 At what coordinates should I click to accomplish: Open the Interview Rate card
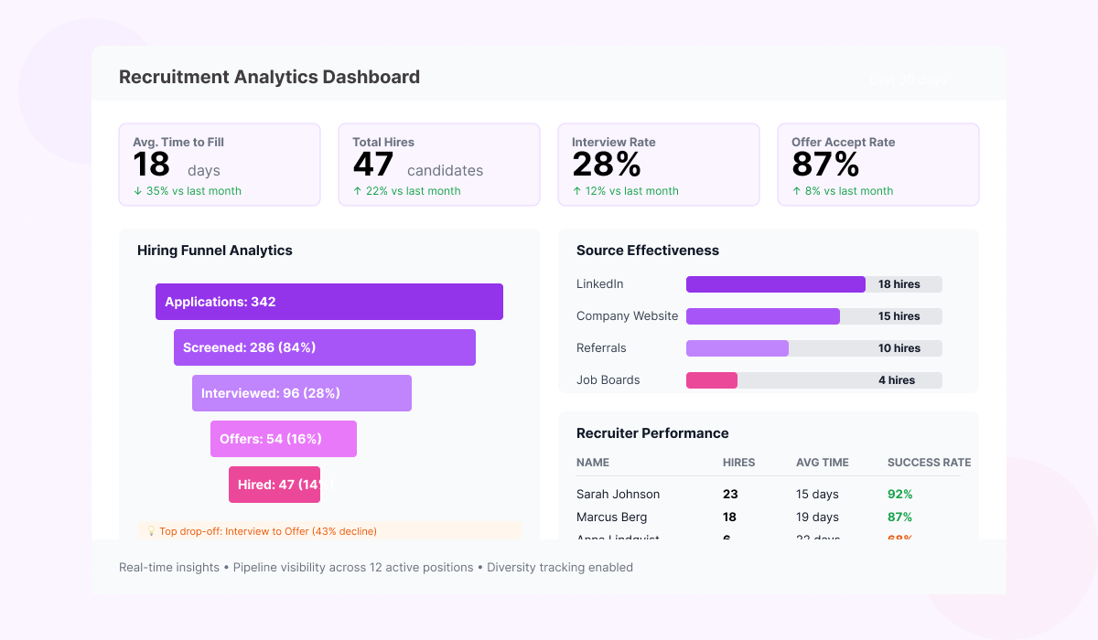(659, 165)
